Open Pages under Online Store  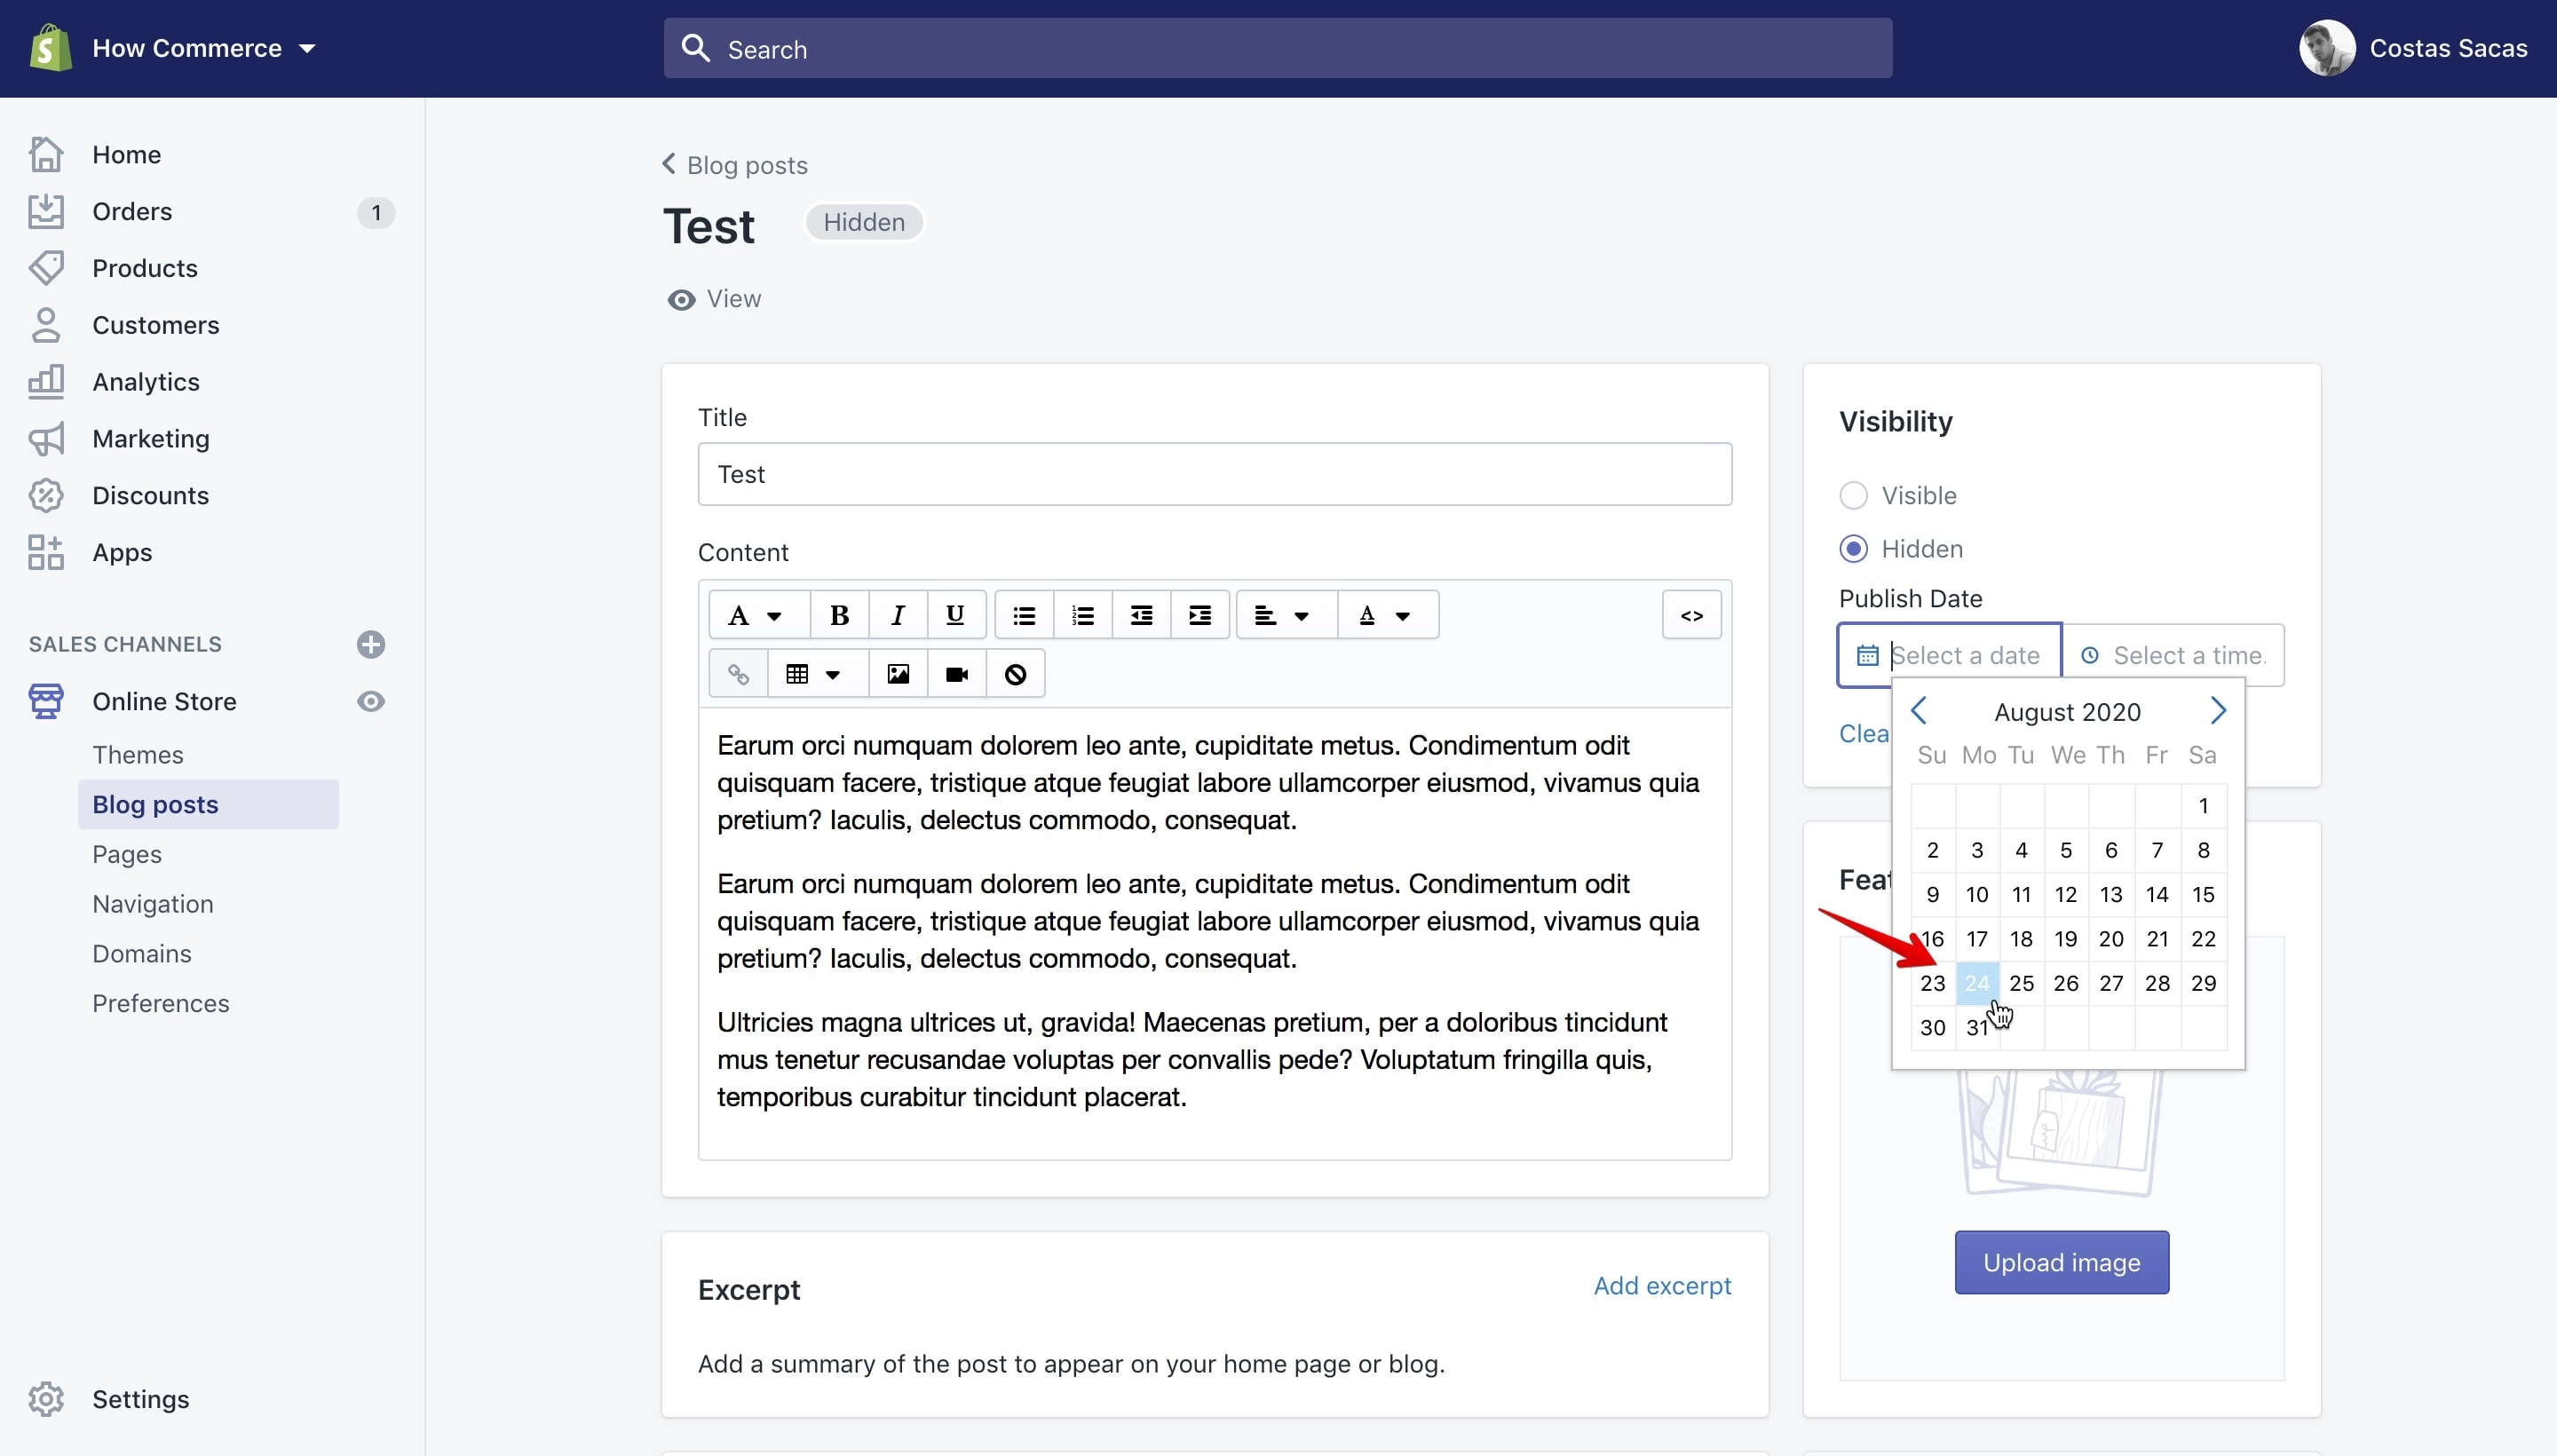[x=127, y=854]
